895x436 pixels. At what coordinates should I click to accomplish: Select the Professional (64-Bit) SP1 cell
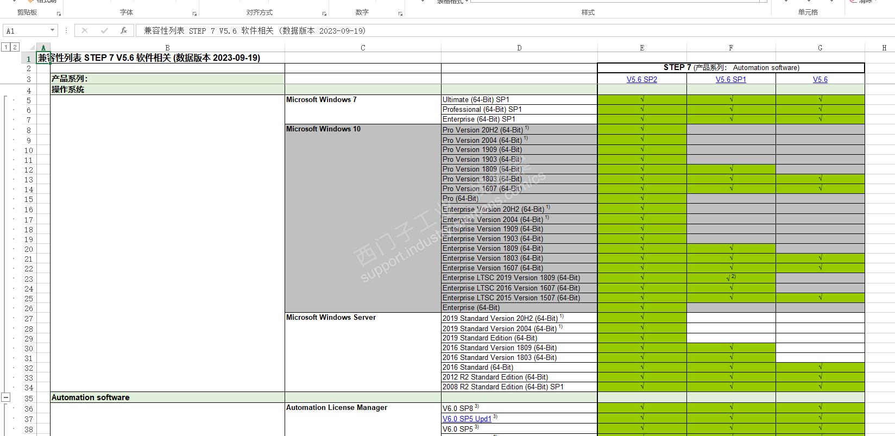(519, 109)
